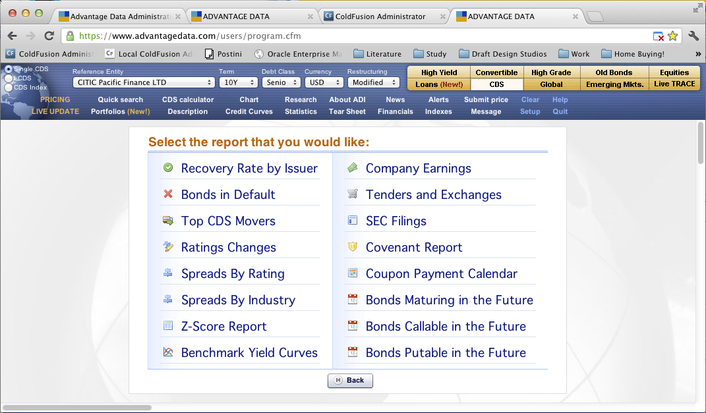Open the CDS calculator menu item
The height and width of the screenshot is (413, 706).
click(x=188, y=99)
